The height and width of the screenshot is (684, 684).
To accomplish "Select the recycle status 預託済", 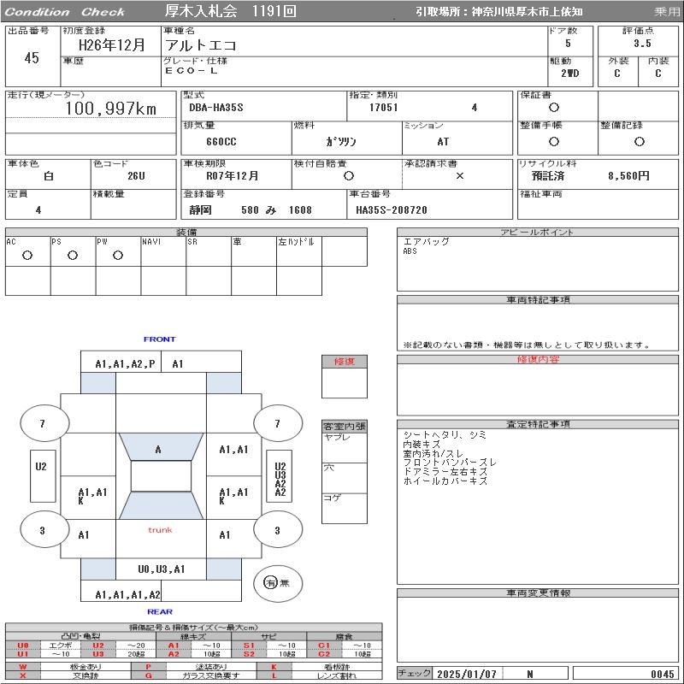I will (x=548, y=176).
